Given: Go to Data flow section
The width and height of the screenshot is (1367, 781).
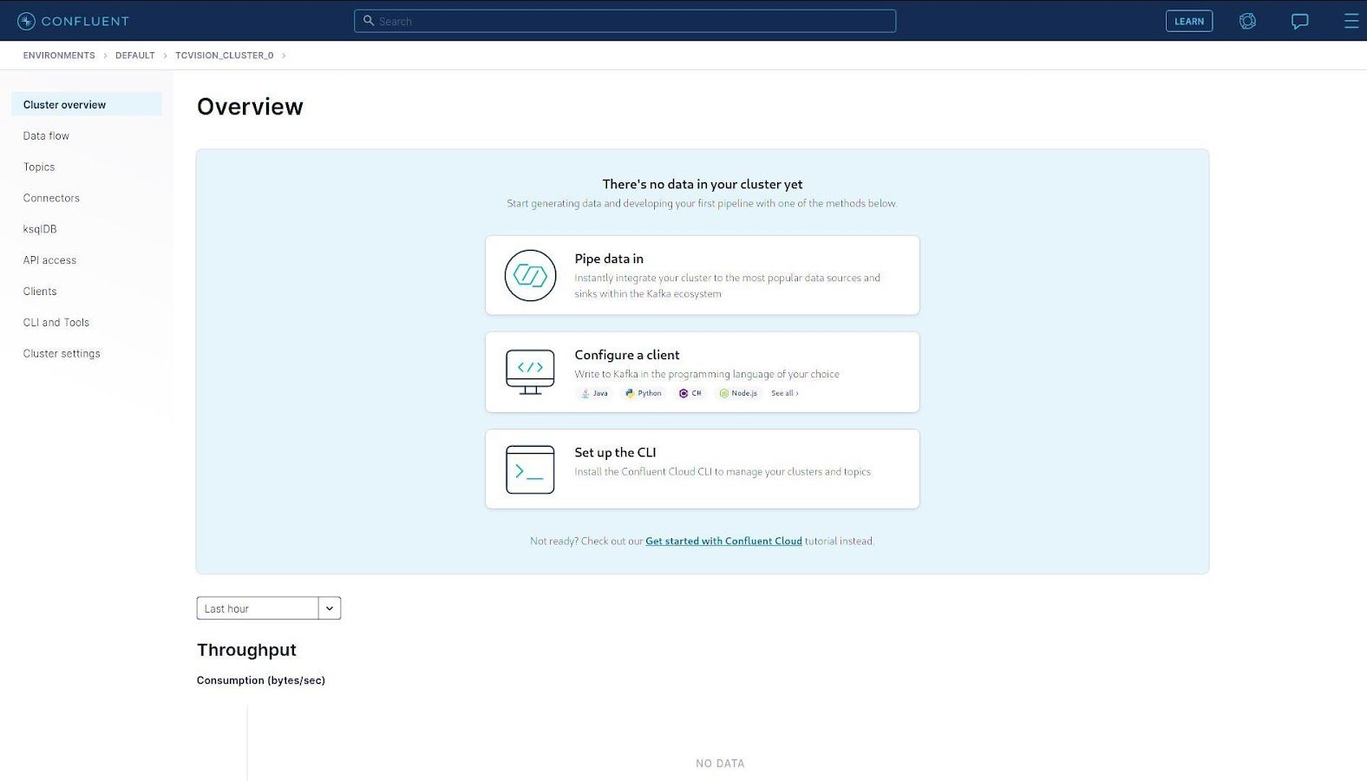Looking at the screenshot, I should tap(46, 135).
